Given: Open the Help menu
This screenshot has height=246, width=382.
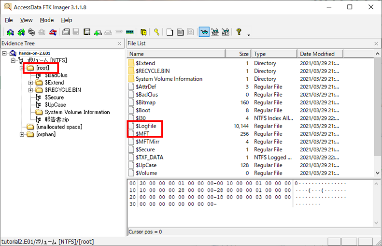Looking at the screenshot, I should (x=67, y=20).
